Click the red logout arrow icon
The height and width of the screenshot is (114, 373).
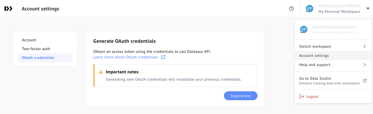click(x=301, y=97)
